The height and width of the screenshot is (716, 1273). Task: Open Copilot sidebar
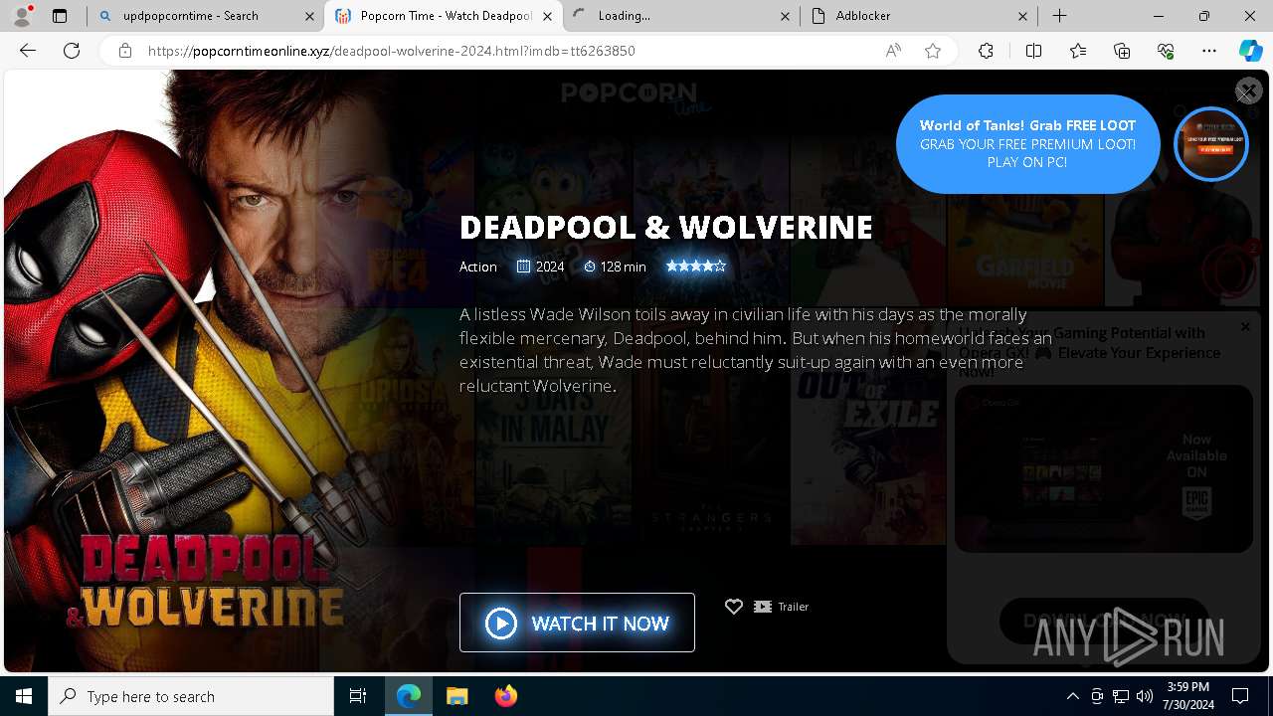click(1250, 51)
